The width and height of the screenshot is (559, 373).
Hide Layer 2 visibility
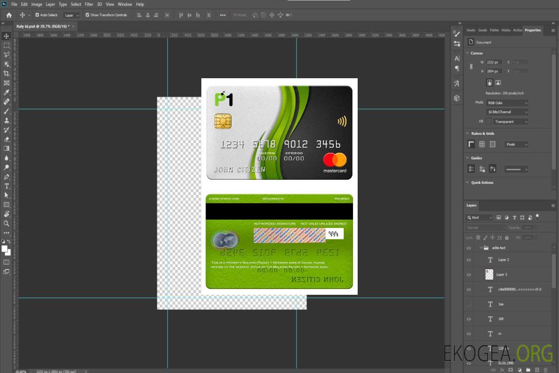tap(469, 260)
